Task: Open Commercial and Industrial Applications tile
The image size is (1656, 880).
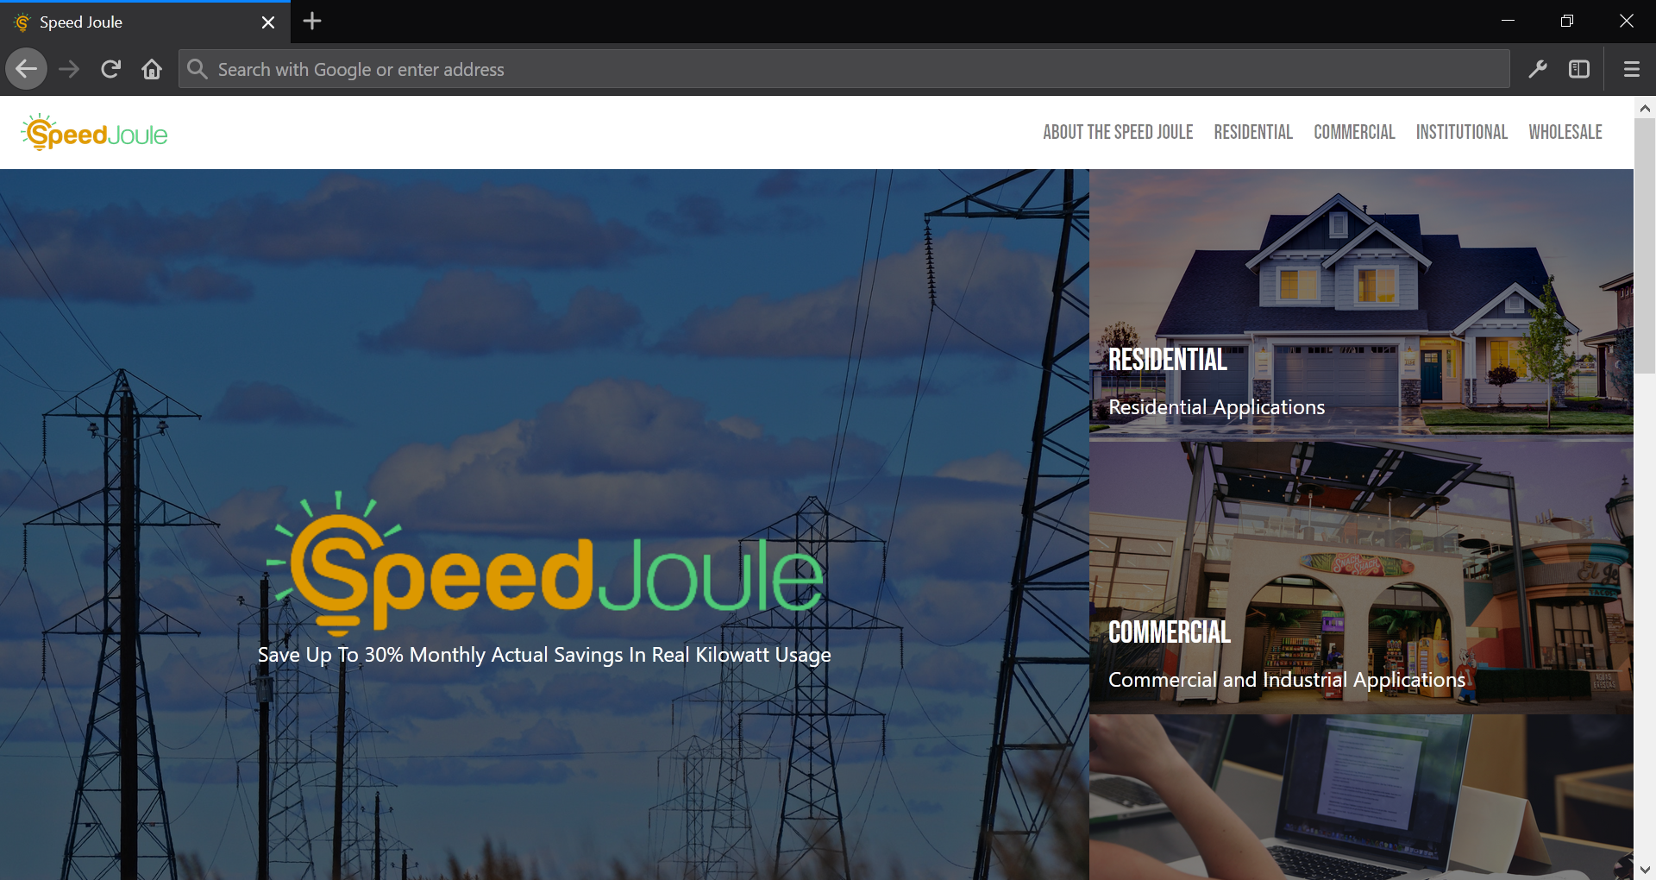Action: pos(1360,576)
